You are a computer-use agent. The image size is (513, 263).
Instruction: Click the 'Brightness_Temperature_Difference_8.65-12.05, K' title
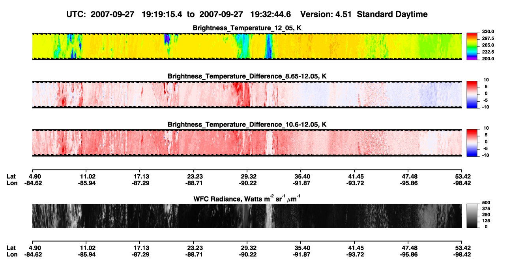[247, 76]
